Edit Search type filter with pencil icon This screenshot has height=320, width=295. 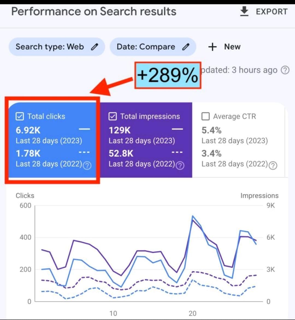coord(95,47)
